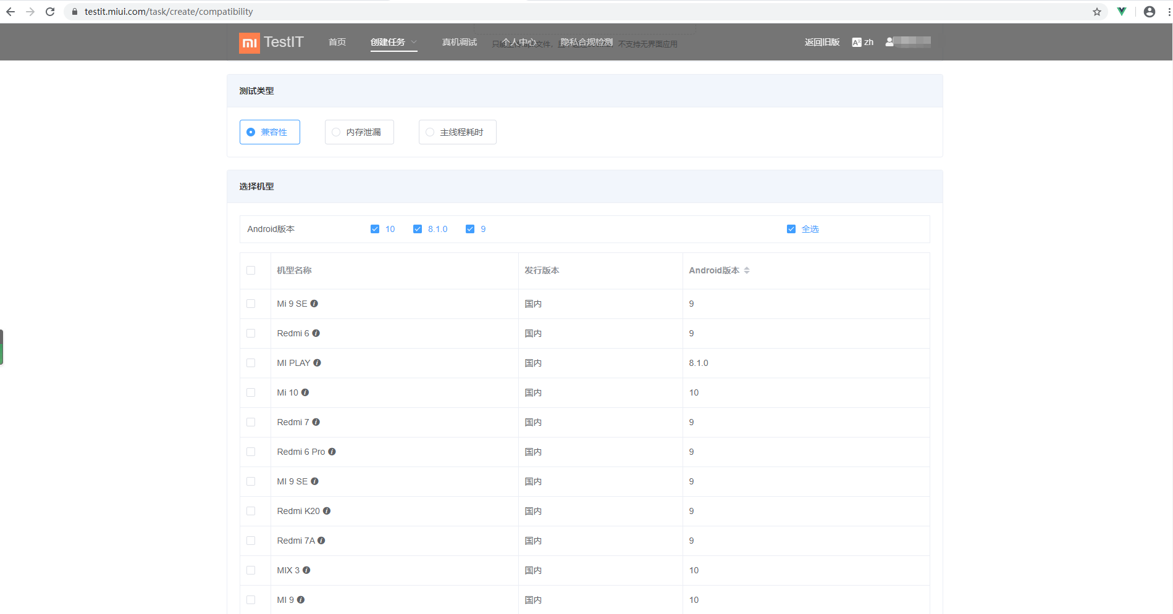Bookmark this page with star icon
The image size is (1173, 614).
[1097, 12]
